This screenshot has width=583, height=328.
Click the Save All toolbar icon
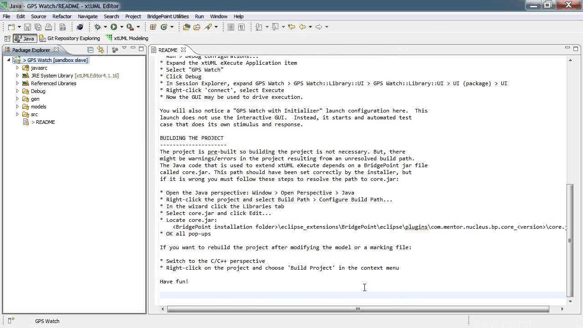pos(38,27)
